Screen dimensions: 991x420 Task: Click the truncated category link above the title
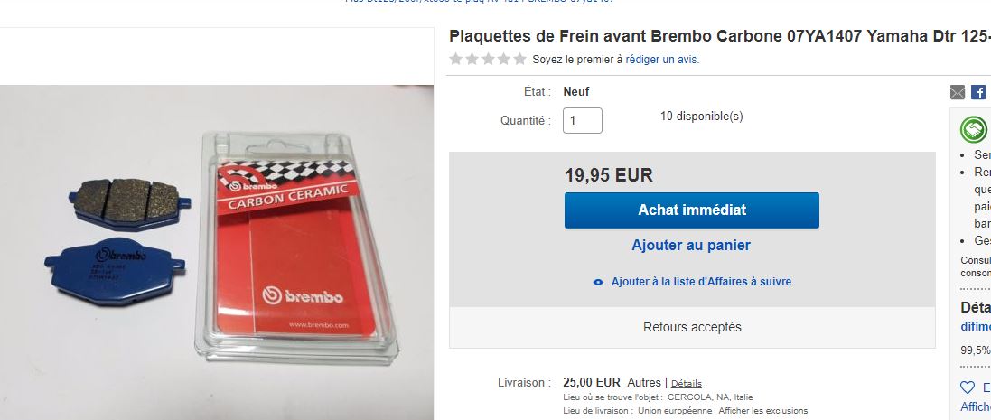(481, 1)
